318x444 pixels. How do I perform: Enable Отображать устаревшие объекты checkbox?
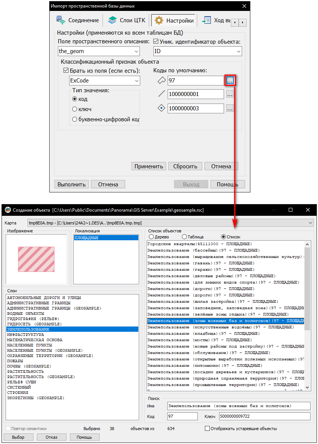click(x=207, y=429)
